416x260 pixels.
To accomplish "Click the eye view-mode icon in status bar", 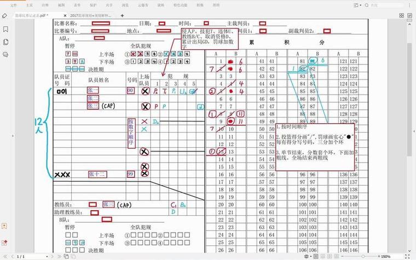I will [306, 257].
